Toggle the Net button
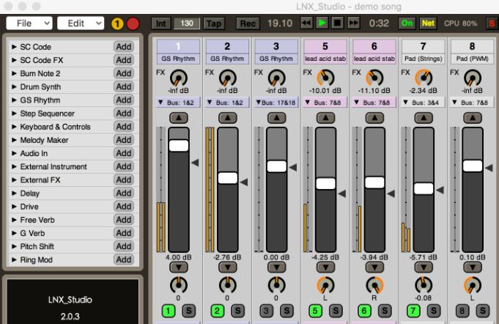 click(x=428, y=23)
